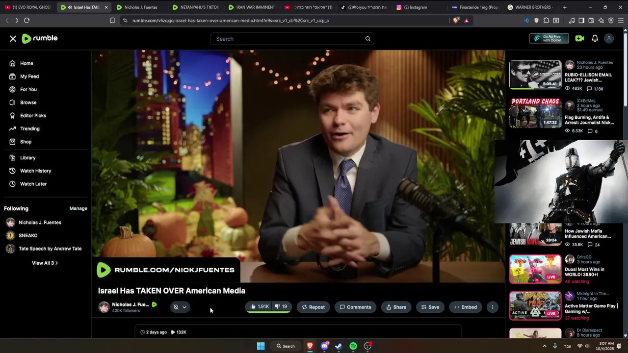Switch to the NETANYAHU'S TIKTOK tab
Image resolution: width=628 pixels, height=353 pixels.
point(195,7)
